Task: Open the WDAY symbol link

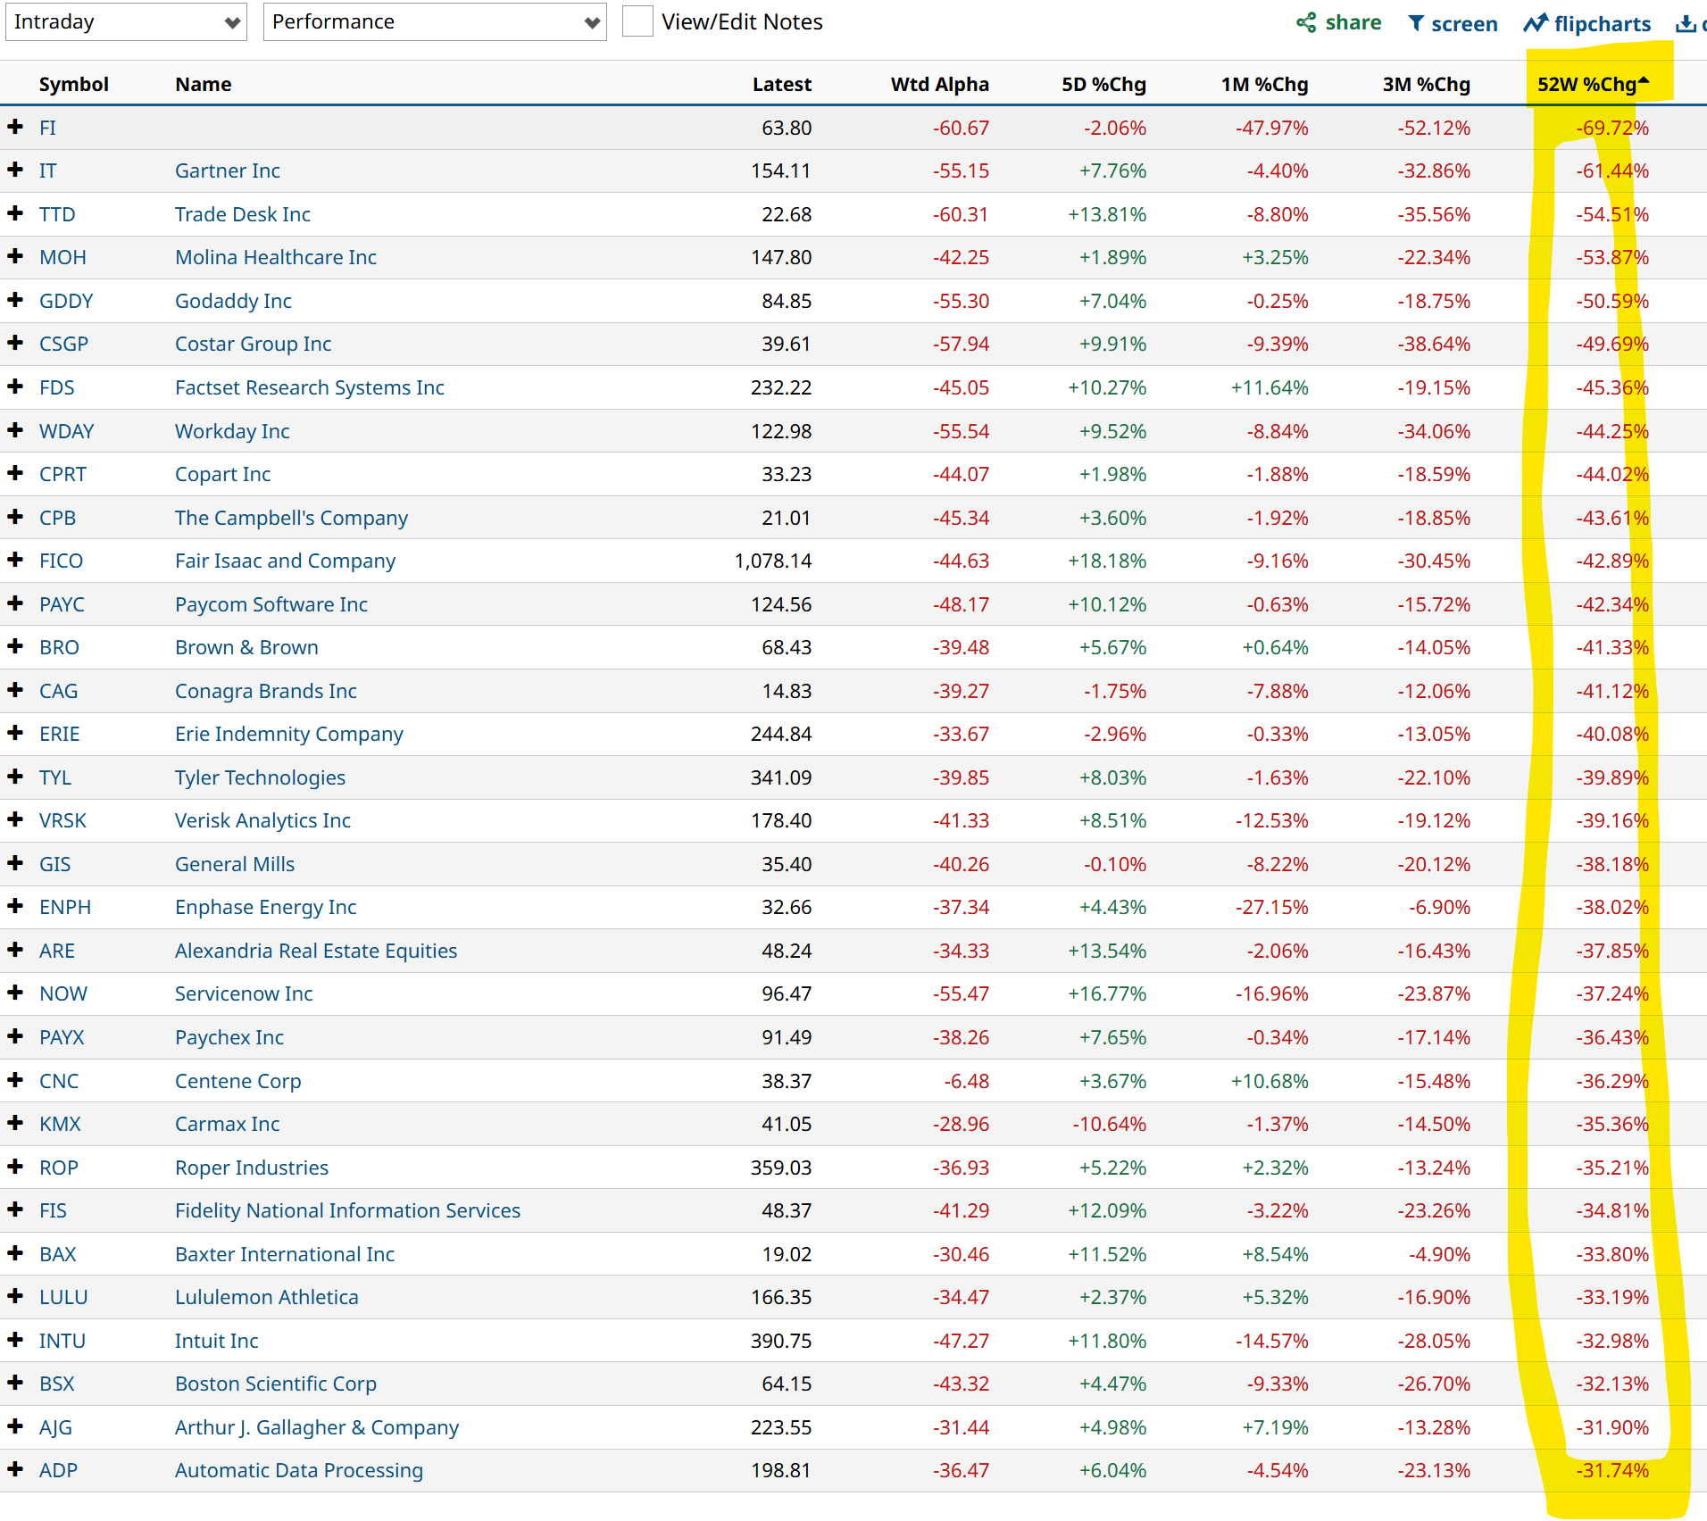Action: (x=66, y=431)
